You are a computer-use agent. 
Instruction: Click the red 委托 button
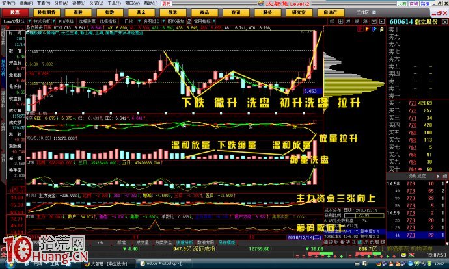click(167, 3)
